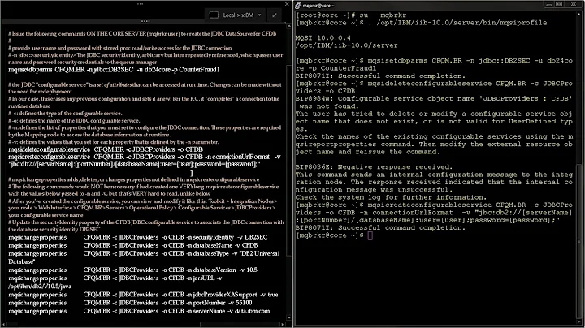
Task: Click the notes panel horizontal scrollbar thumb
Action: [x=110, y=324]
